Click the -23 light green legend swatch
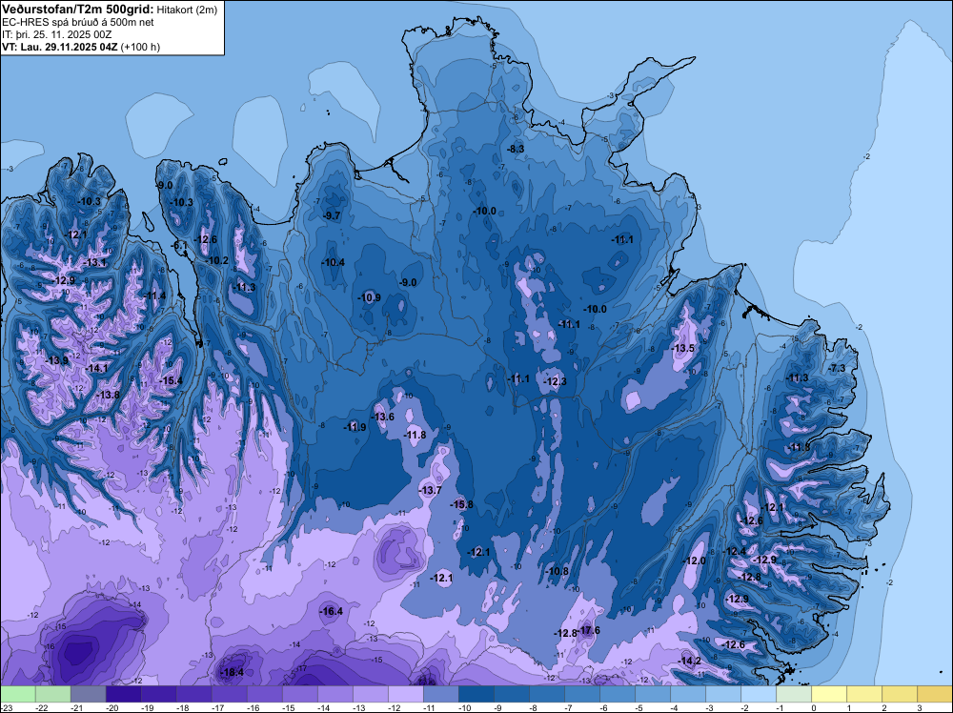This screenshot has width=953, height=713. (17, 694)
